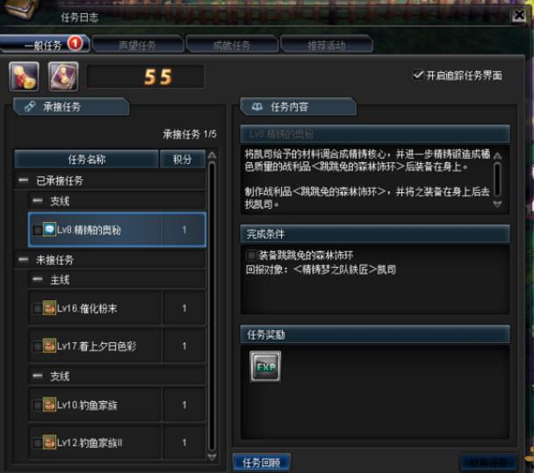Check the box for Lv8 精铸的奥秘 quest
This screenshot has height=473, width=534.
point(37,231)
